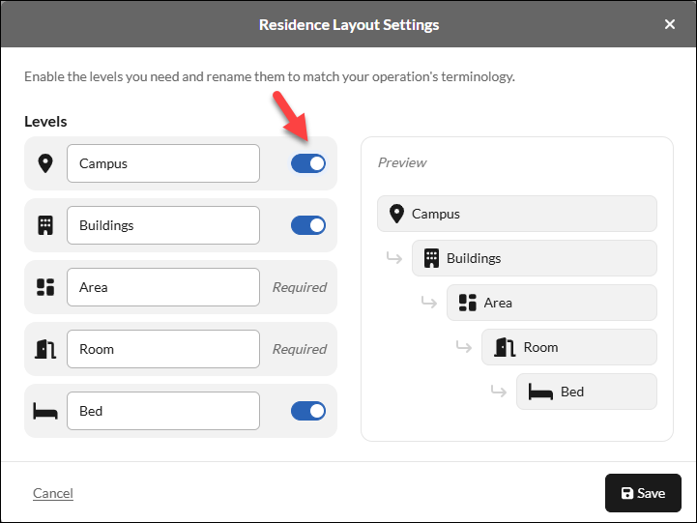Close the Residence Layout Settings dialog
This screenshot has height=523, width=697.
pos(669,24)
